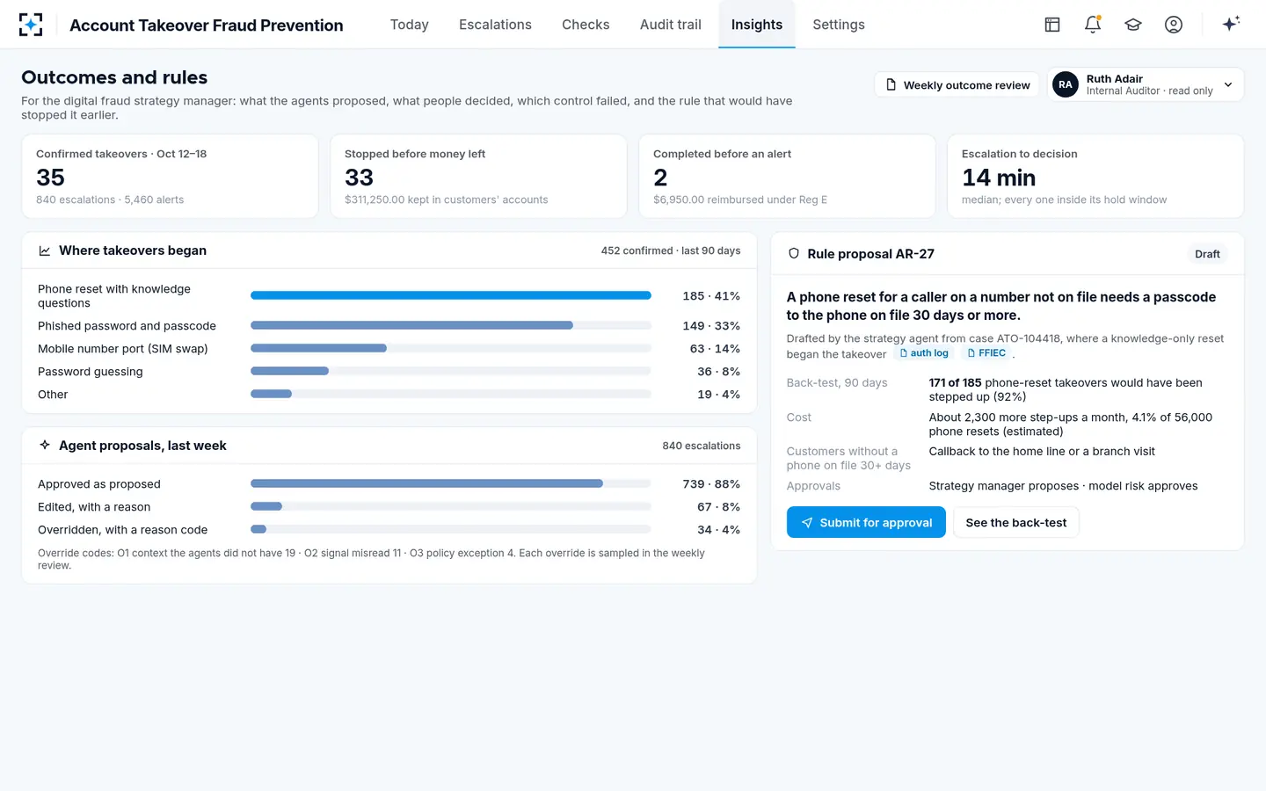Click the Mobile number port (SIM swap) bar

[x=451, y=348]
